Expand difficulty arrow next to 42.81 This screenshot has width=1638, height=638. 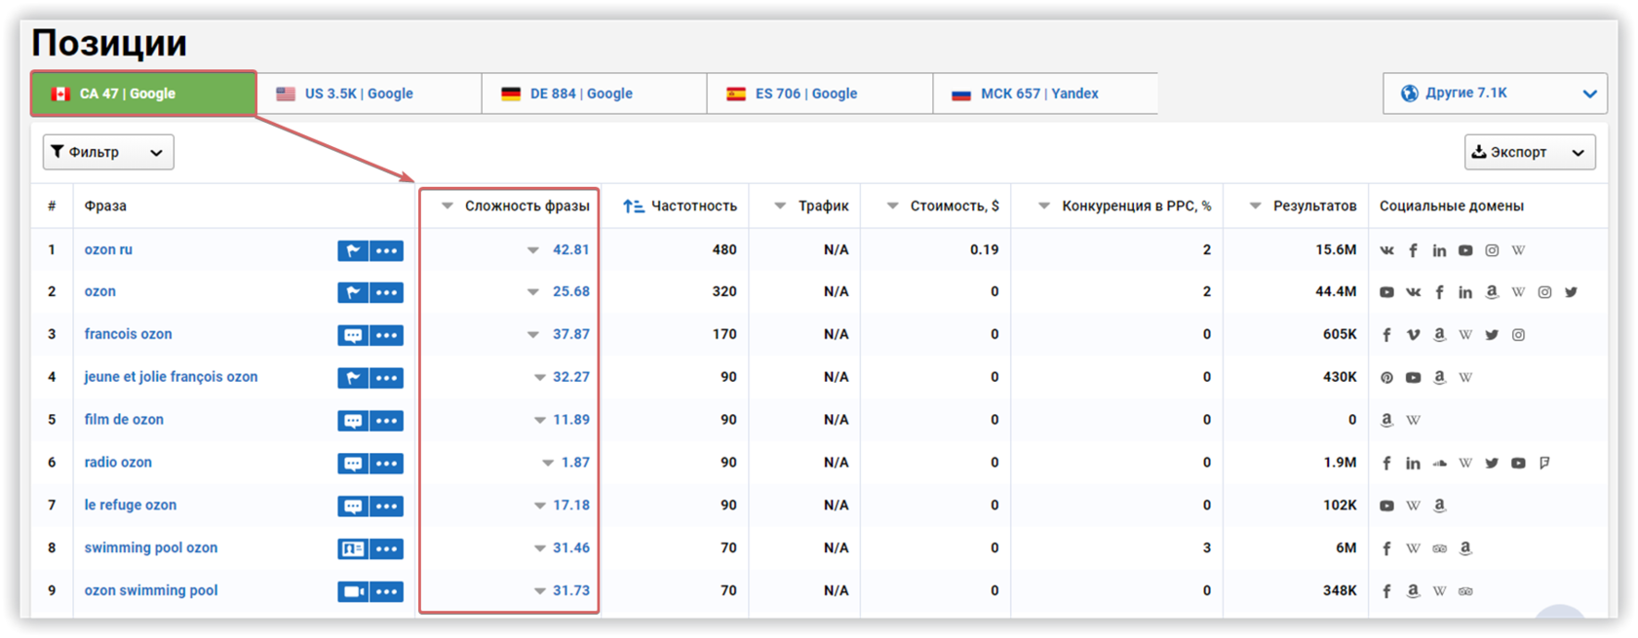[x=533, y=250]
